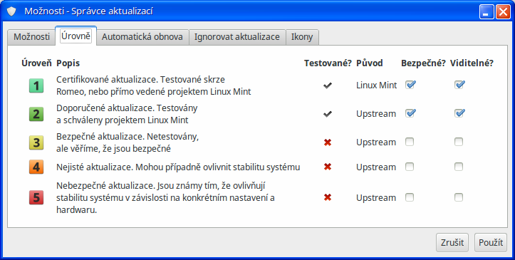Open the Automatická obnova tab
This screenshot has width=515, height=260.
pyautogui.click(x=142, y=37)
